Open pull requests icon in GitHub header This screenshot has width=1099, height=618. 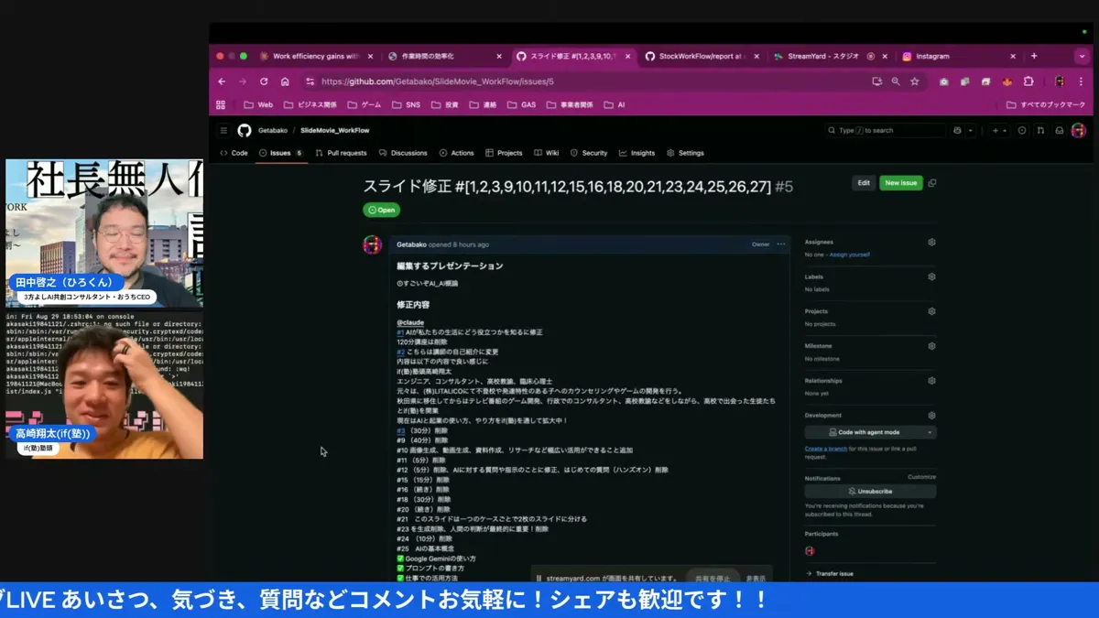[1040, 131]
